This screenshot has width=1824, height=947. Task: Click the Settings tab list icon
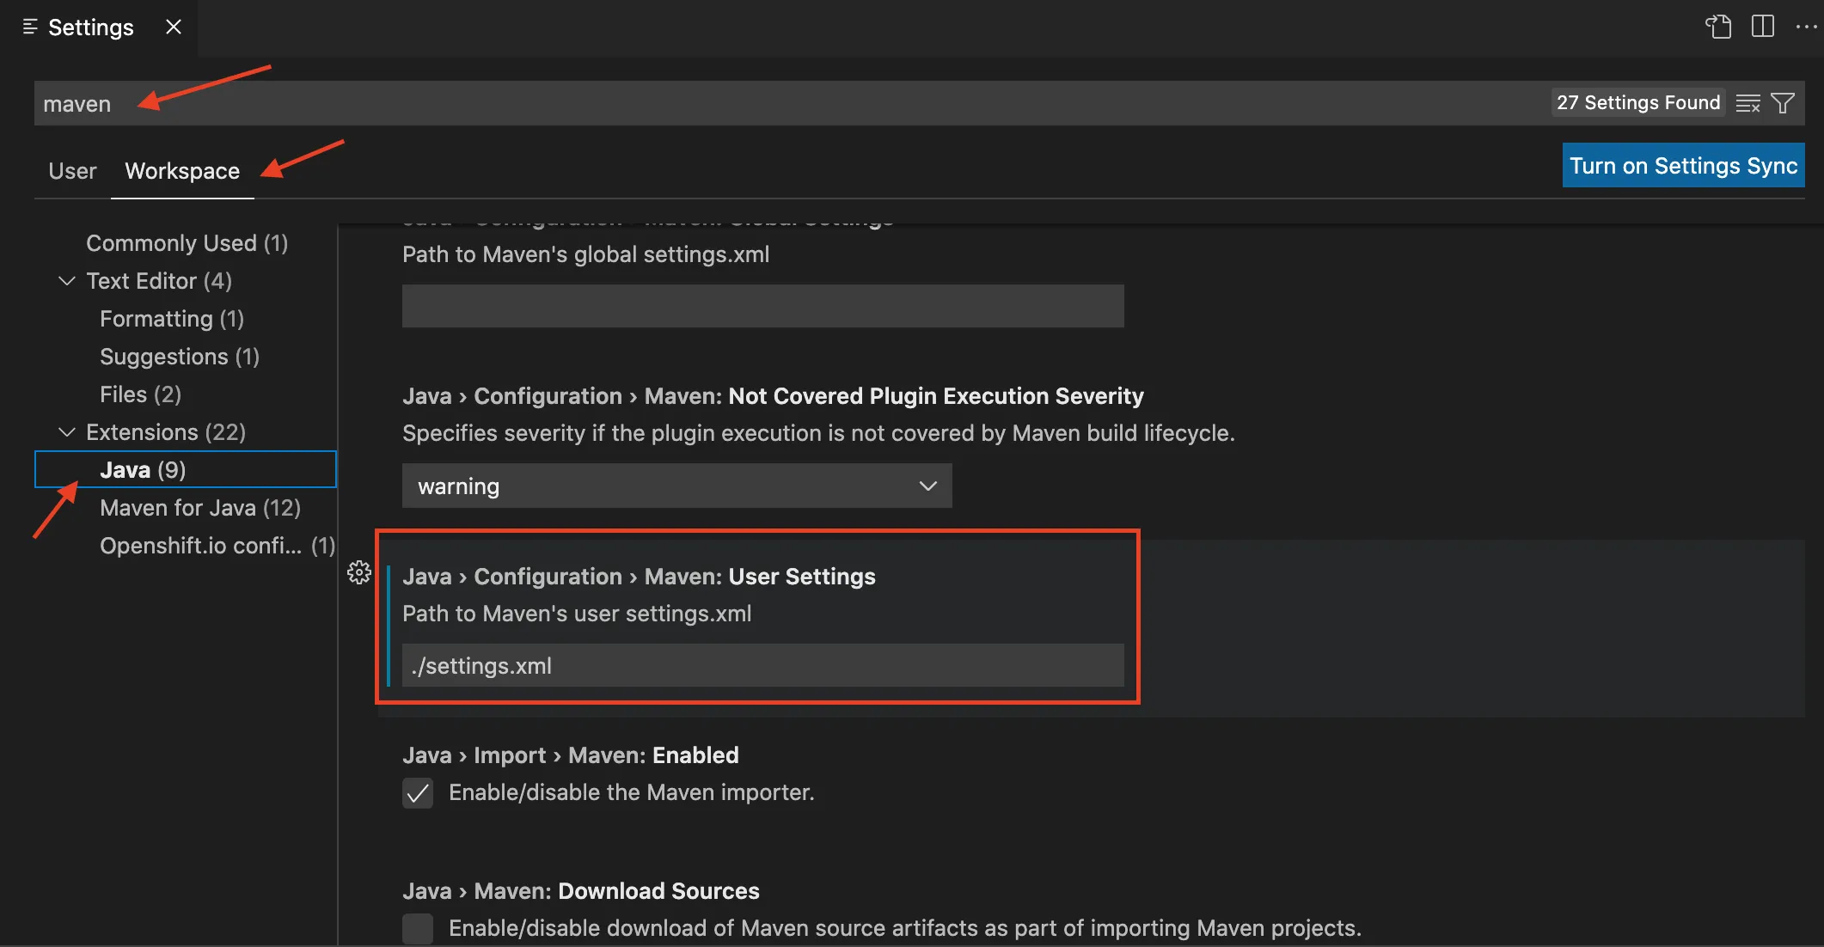pyautogui.click(x=30, y=27)
